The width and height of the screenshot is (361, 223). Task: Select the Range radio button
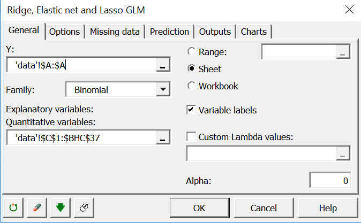tap(191, 52)
